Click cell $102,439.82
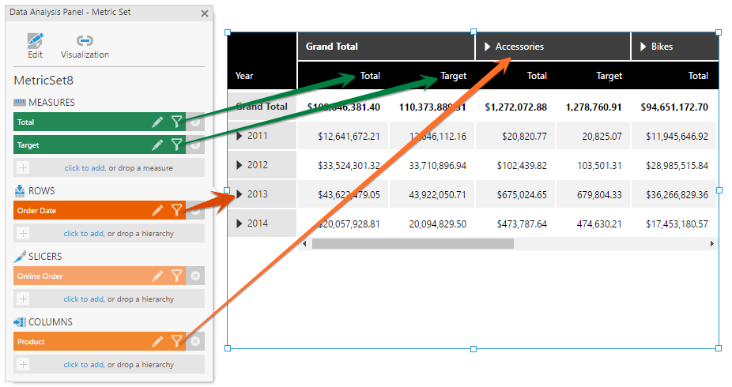The image size is (732, 387). click(x=522, y=166)
